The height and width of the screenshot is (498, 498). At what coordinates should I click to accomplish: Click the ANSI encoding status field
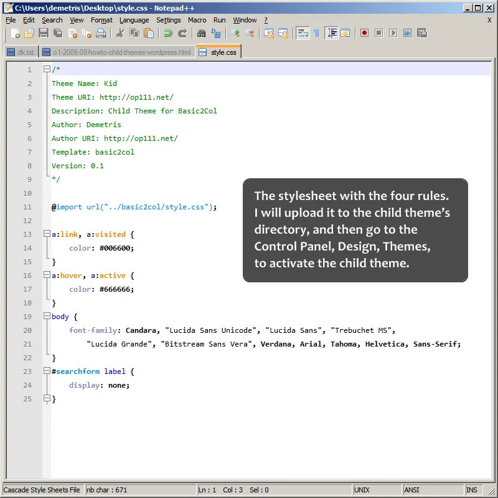(x=433, y=490)
